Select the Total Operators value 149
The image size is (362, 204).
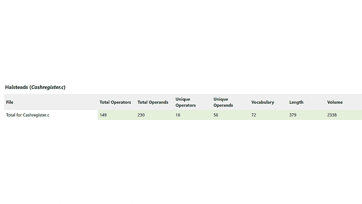[x=103, y=115]
